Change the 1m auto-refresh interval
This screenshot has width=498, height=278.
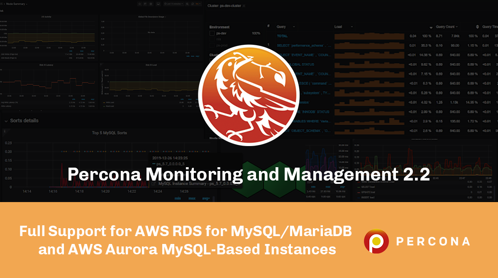197,4
